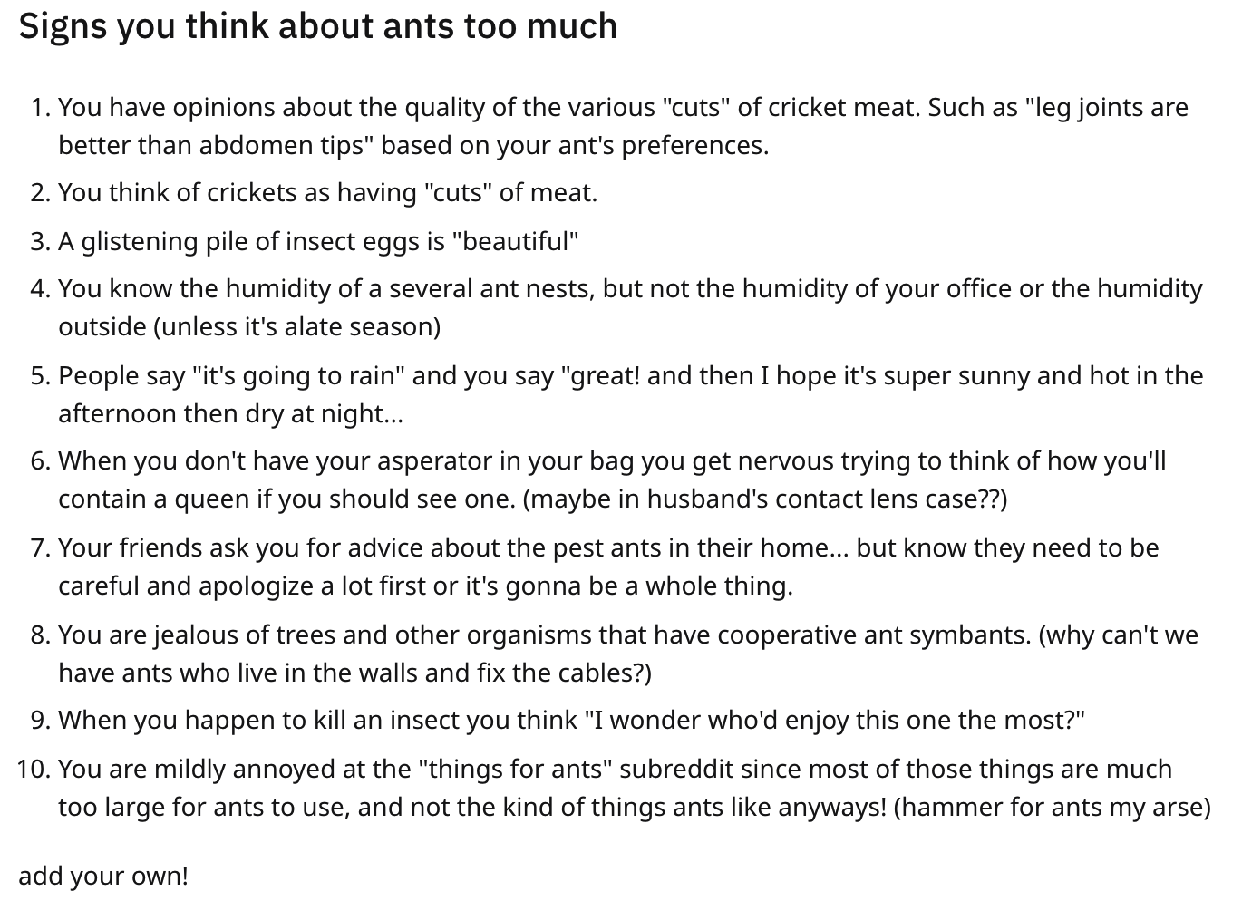Click the closing line "add your own!"
Viewport: 1242px width, 901px height.
click(x=103, y=877)
